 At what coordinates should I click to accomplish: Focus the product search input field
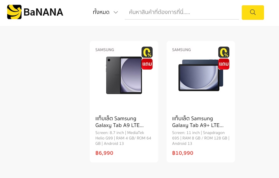(182, 12)
